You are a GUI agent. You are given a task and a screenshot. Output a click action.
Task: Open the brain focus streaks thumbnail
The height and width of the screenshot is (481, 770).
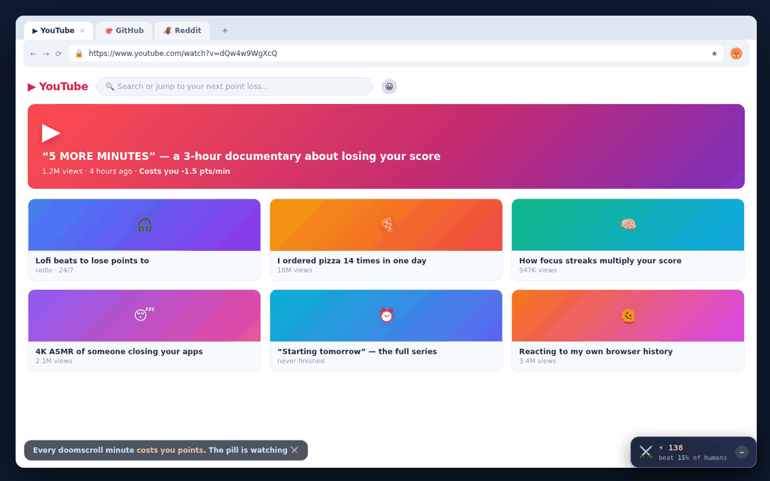(x=628, y=225)
